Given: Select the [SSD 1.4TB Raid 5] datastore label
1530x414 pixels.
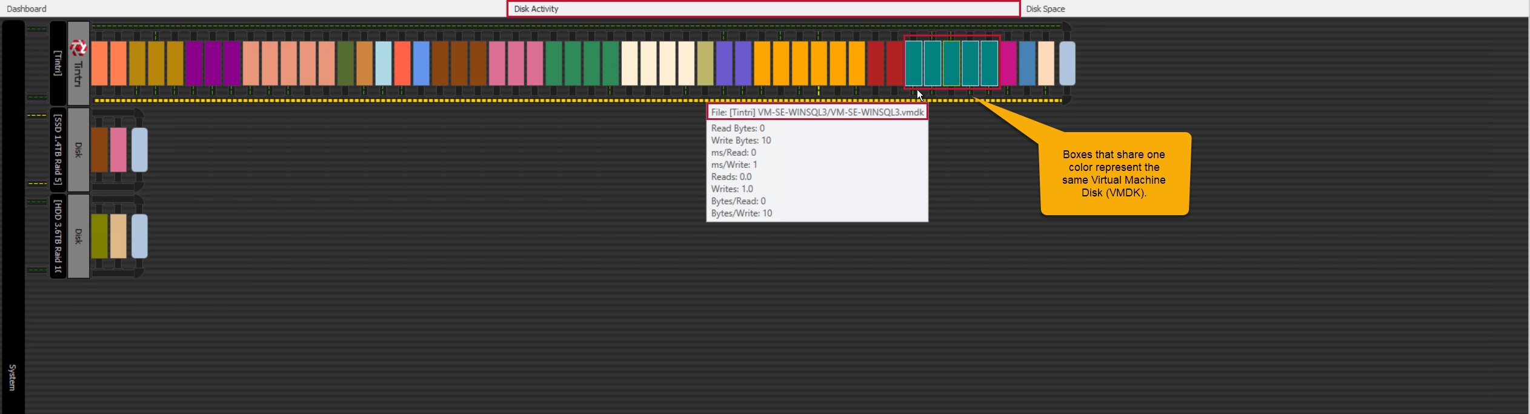Looking at the screenshot, I should 58,149.
